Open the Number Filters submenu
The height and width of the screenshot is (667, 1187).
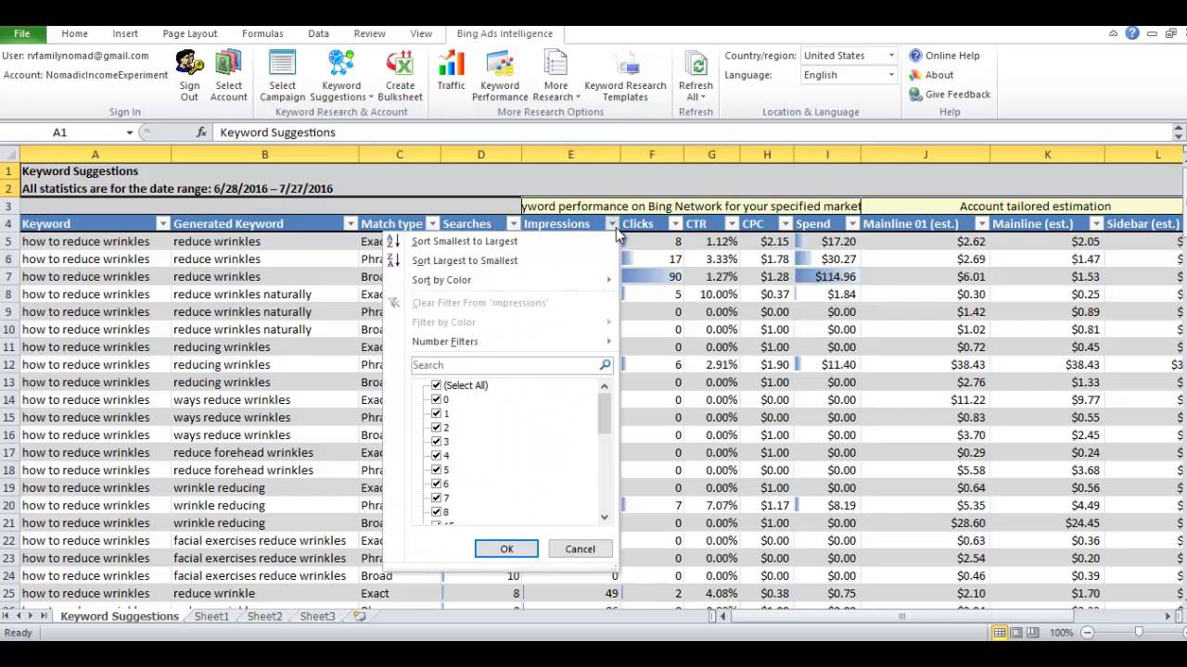(501, 342)
